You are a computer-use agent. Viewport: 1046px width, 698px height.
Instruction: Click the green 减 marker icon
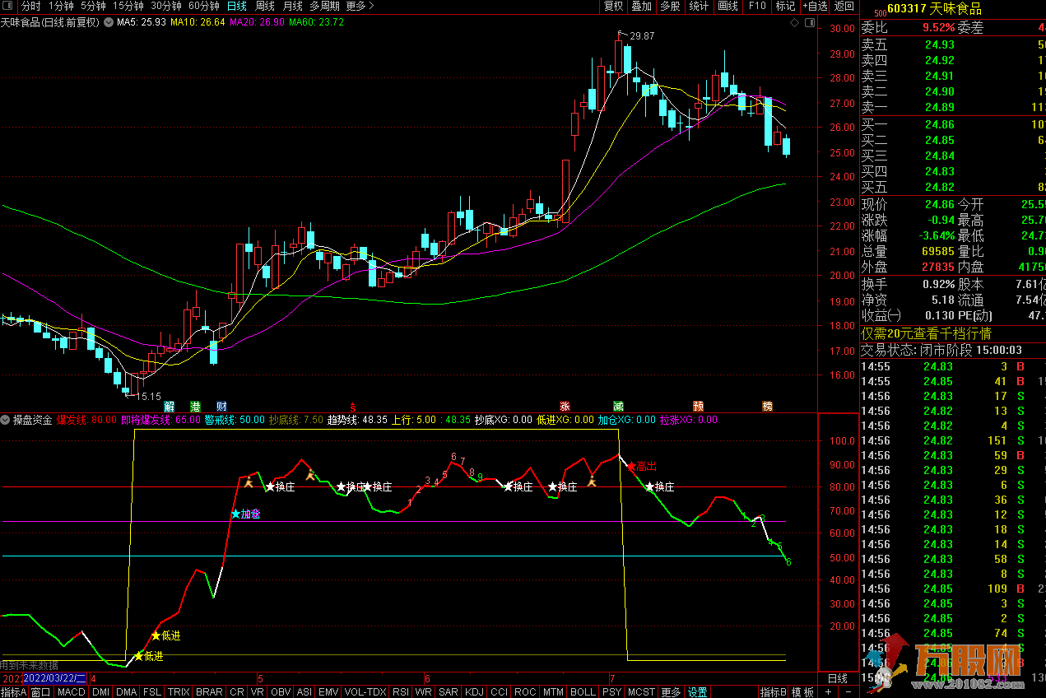pyautogui.click(x=618, y=406)
